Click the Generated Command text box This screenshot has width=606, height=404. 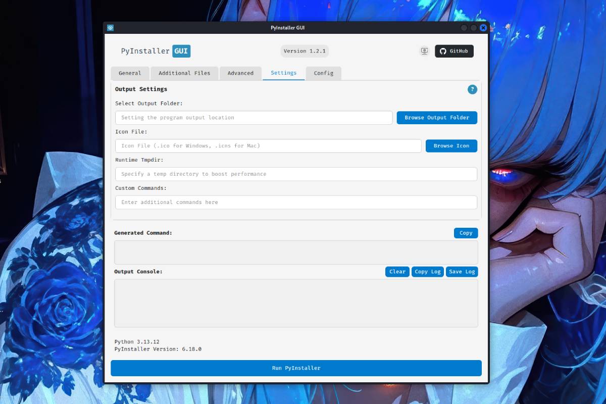coord(296,252)
